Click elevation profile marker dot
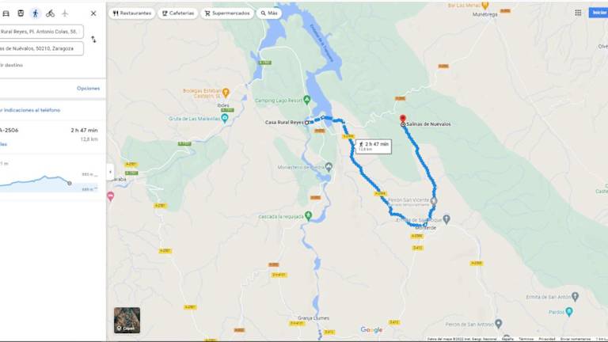Image resolution: width=608 pixels, height=342 pixels. point(70,183)
